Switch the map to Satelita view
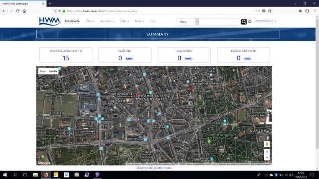This screenshot has width=319, height=179. pyautogui.click(x=53, y=71)
